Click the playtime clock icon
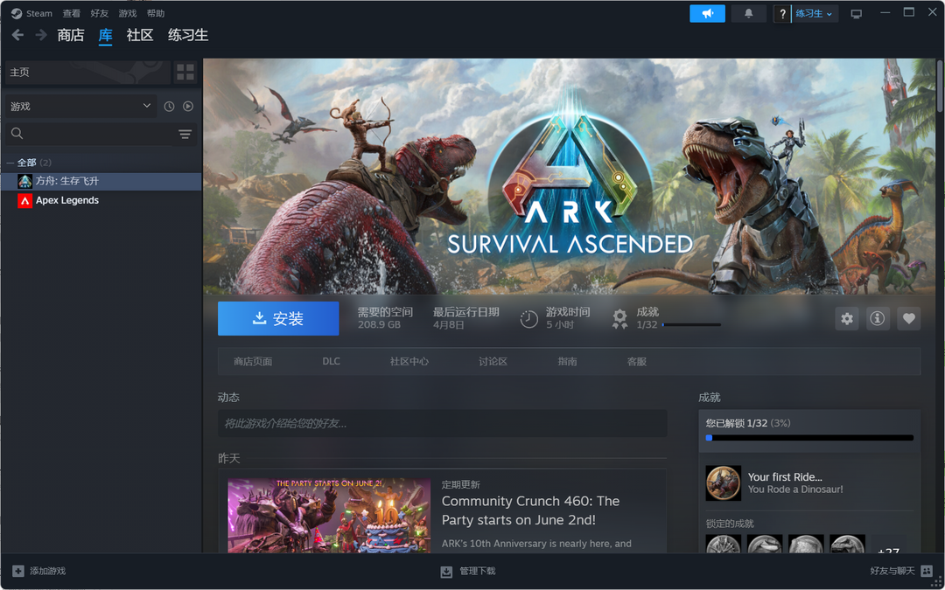 coord(529,318)
